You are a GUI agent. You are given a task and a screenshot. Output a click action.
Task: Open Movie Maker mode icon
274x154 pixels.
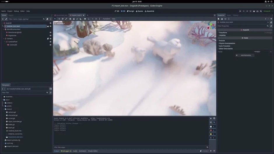tap(261, 11)
